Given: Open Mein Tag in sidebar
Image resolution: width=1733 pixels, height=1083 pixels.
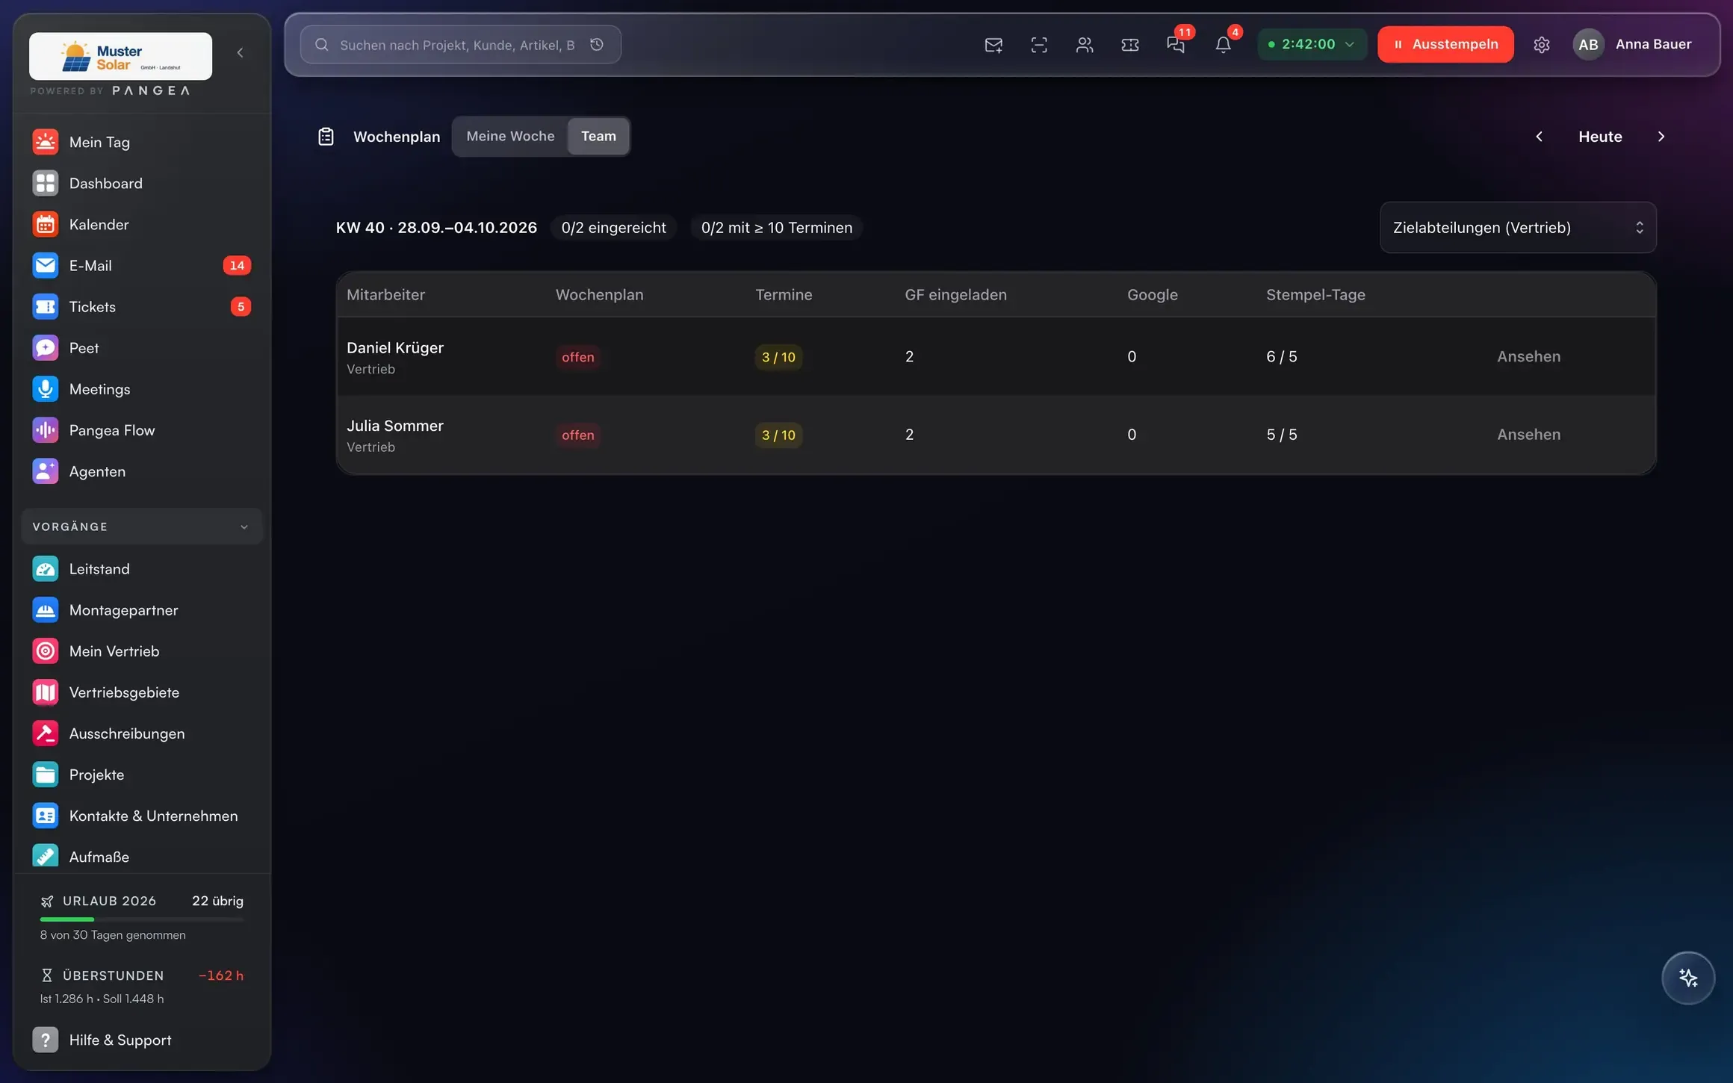Looking at the screenshot, I should (142, 142).
